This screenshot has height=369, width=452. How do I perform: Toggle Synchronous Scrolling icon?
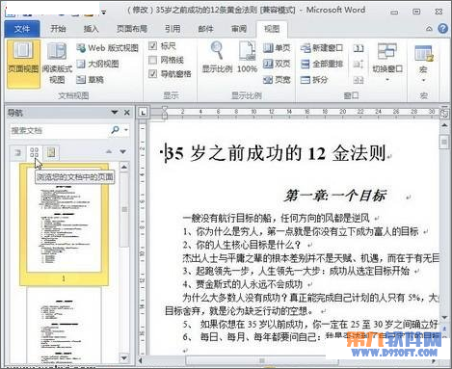point(359,64)
